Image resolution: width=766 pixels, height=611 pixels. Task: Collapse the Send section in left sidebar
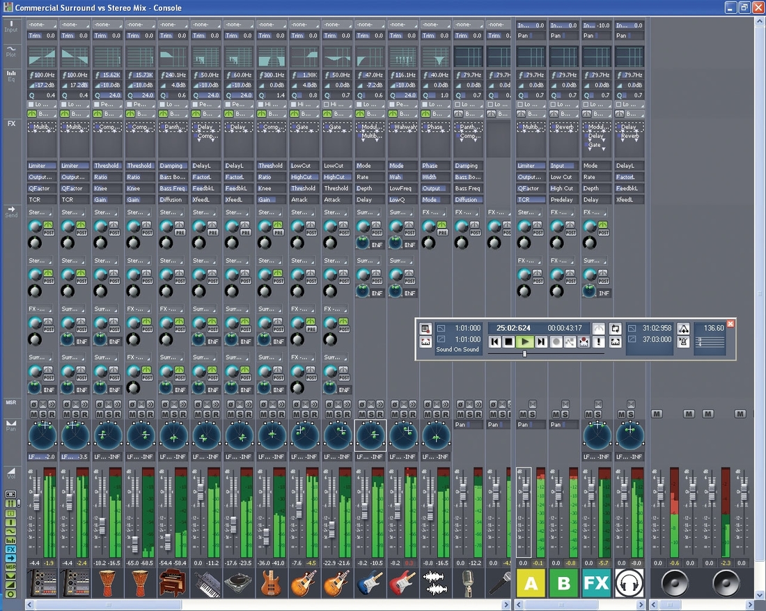pos(10,212)
